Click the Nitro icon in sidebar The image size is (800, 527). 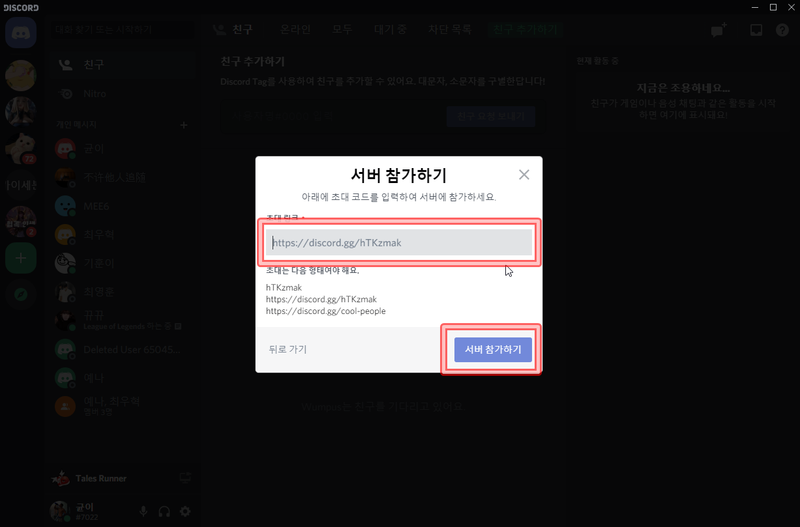pos(66,94)
